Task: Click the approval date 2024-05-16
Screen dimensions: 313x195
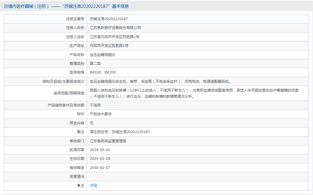Action: coord(100,150)
